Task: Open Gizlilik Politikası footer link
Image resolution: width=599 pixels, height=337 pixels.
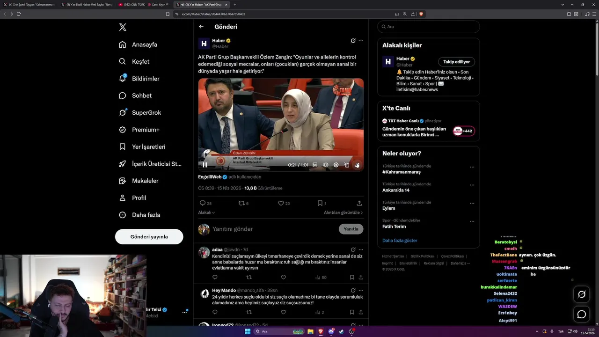Action: (423, 256)
